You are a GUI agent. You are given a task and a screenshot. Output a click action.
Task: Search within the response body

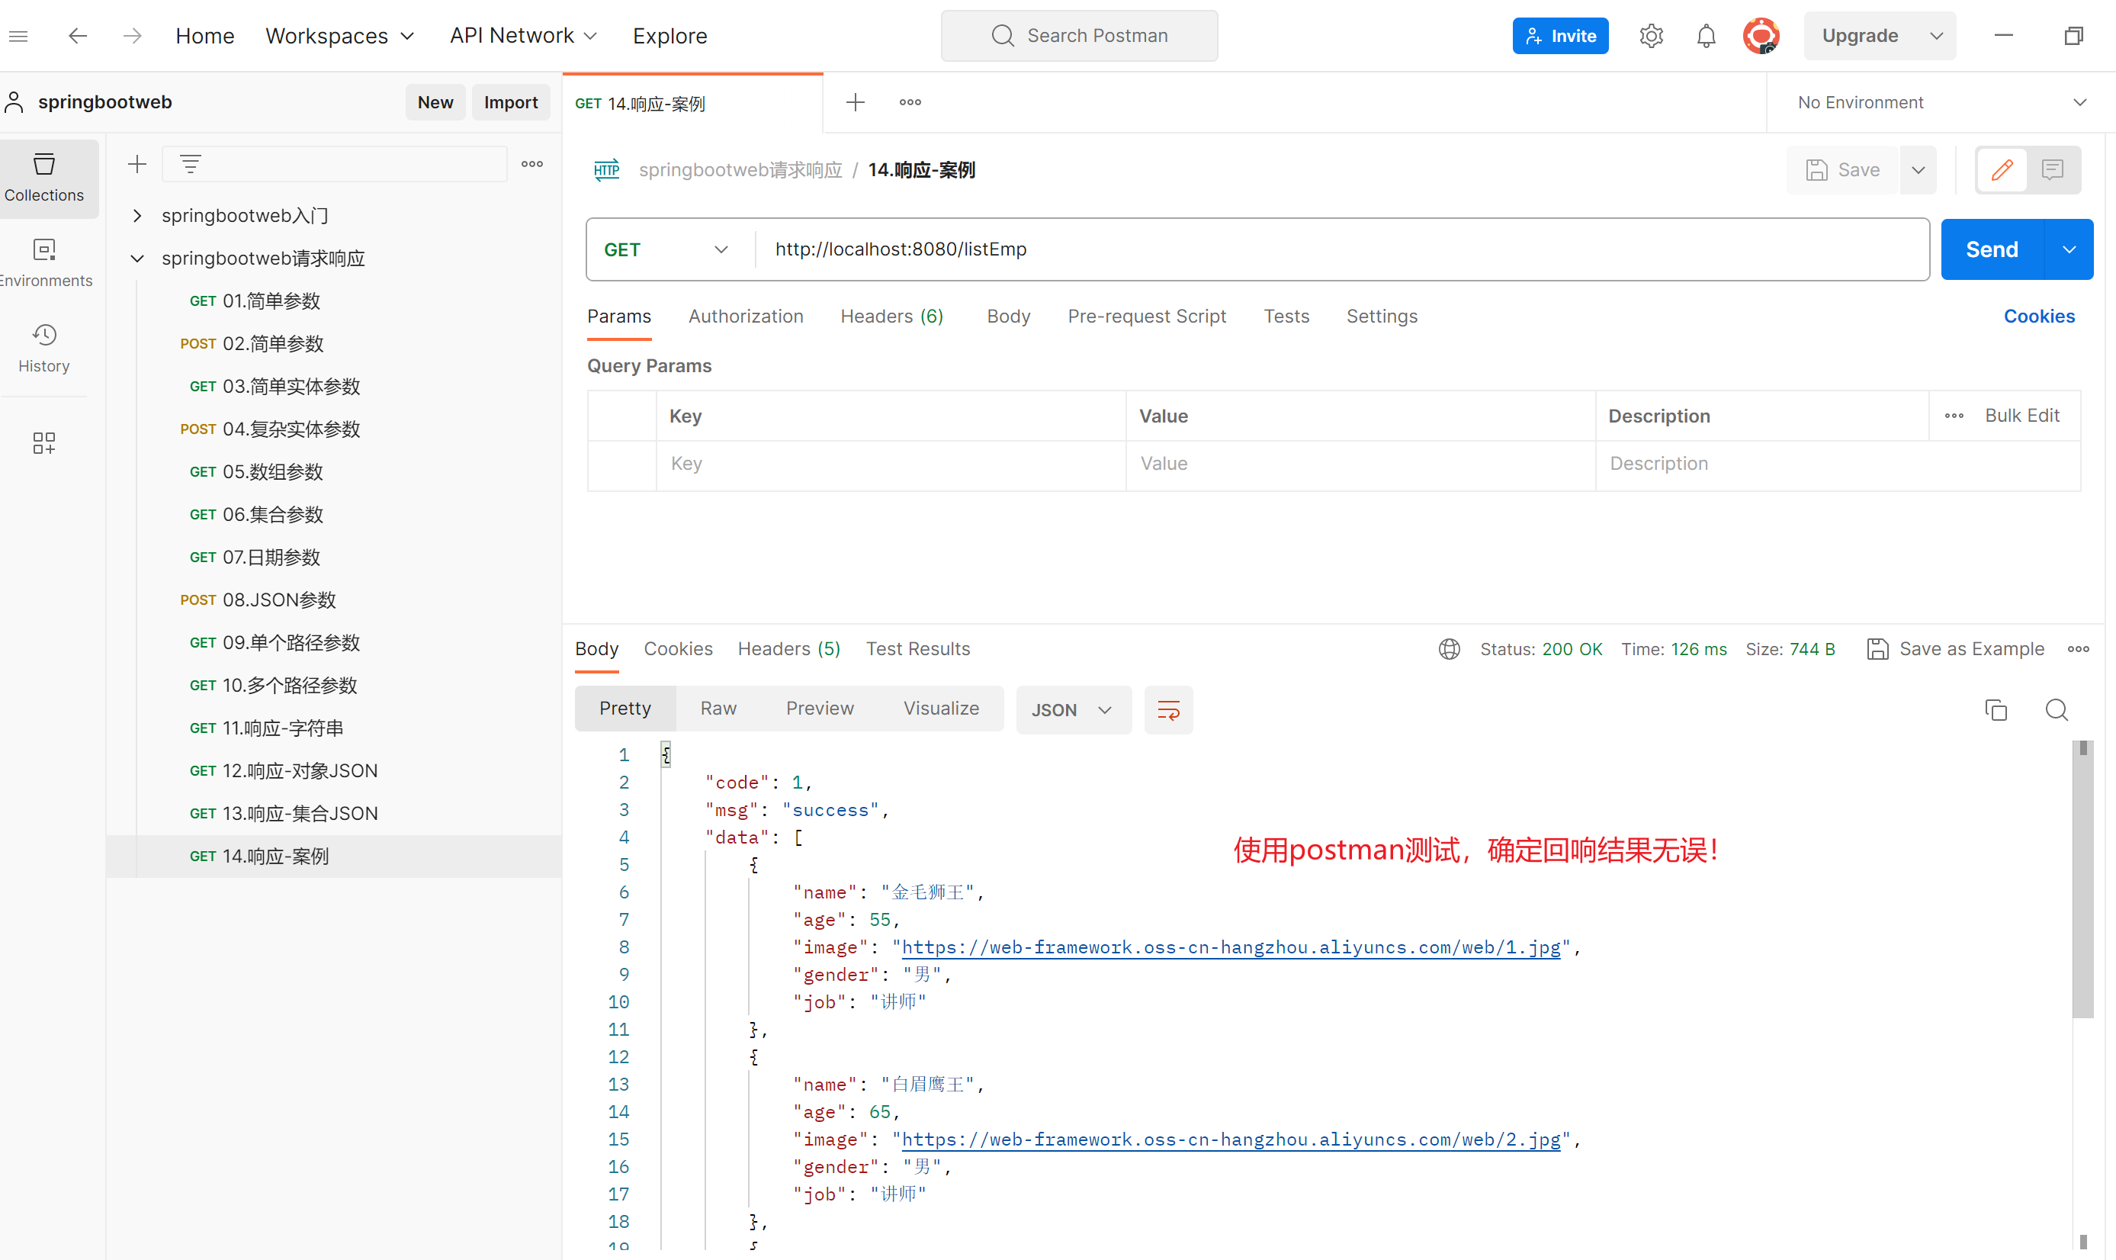pos(2057,710)
